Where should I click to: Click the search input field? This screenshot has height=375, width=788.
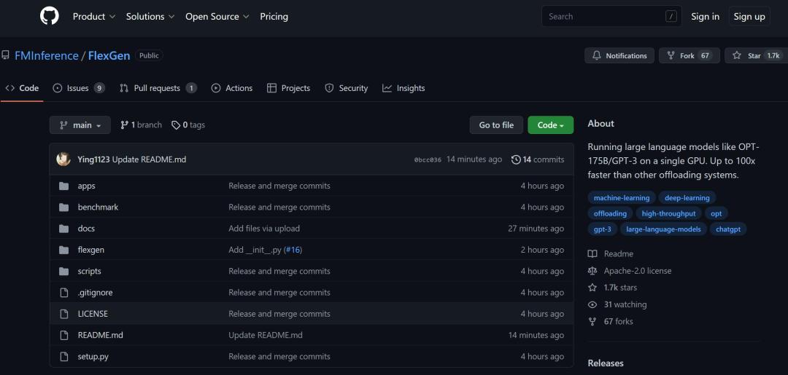tap(604, 16)
